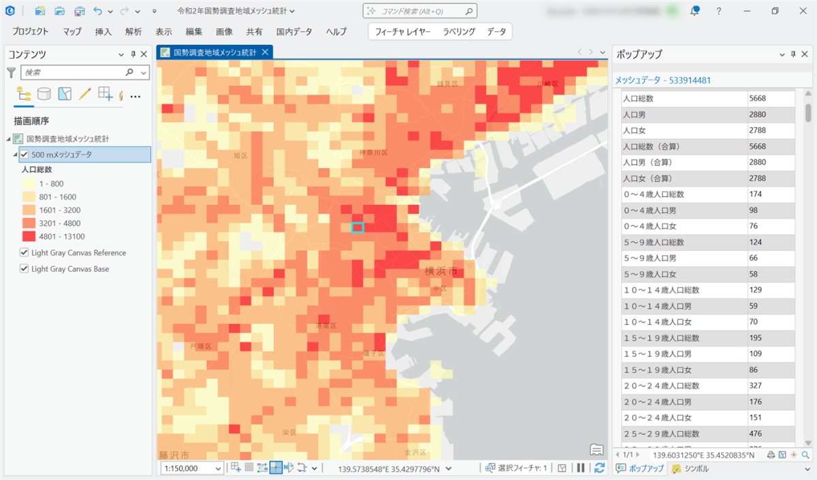
Task: Click the メッシュデータ - 533914481 popup link
Action: tap(663, 80)
